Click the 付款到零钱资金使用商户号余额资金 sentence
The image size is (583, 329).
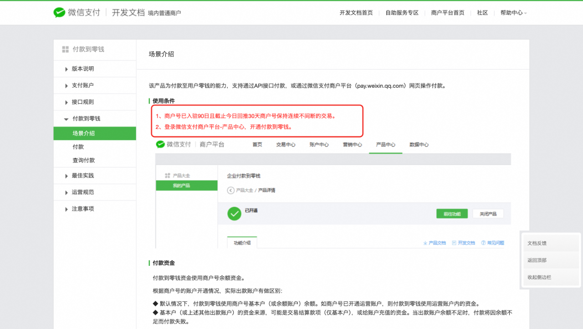(199, 278)
